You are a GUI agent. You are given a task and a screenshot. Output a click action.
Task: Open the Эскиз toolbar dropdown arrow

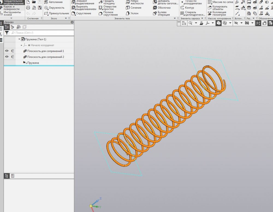pos(66,19)
